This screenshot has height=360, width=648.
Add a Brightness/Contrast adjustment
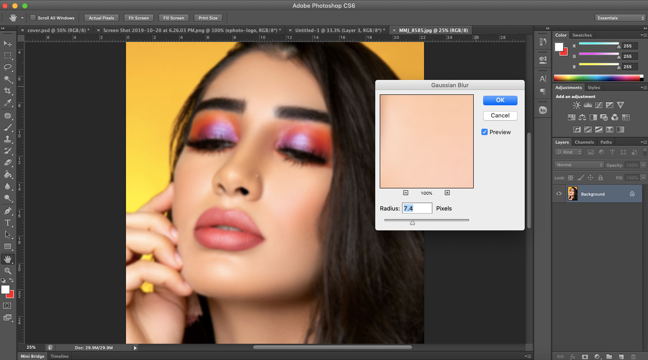pos(577,105)
